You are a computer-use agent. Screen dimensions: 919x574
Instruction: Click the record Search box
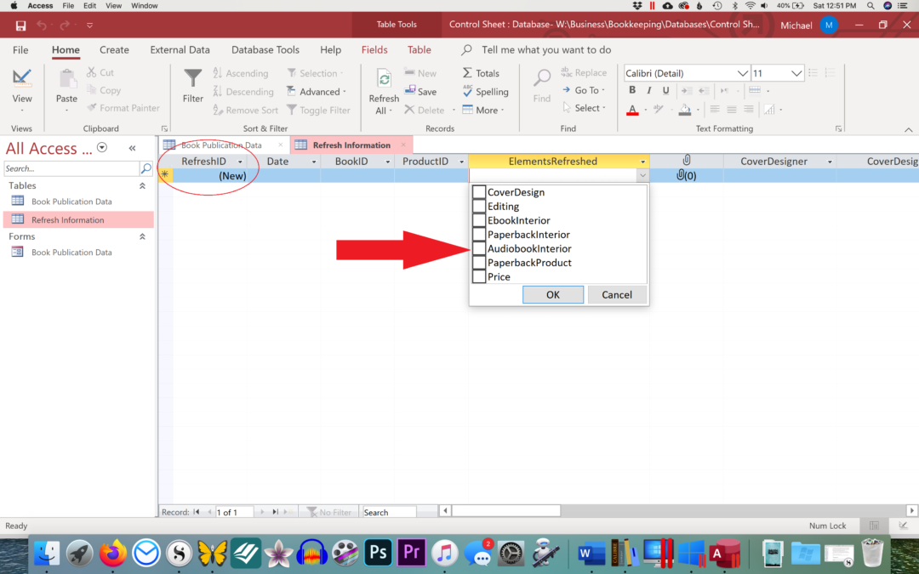point(389,512)
